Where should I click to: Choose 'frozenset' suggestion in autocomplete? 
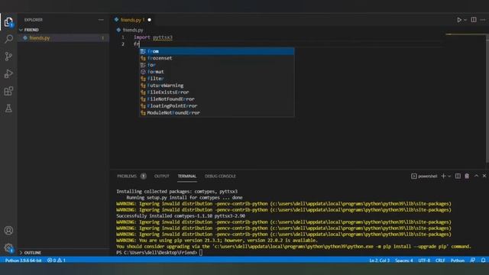coord(216,58)
